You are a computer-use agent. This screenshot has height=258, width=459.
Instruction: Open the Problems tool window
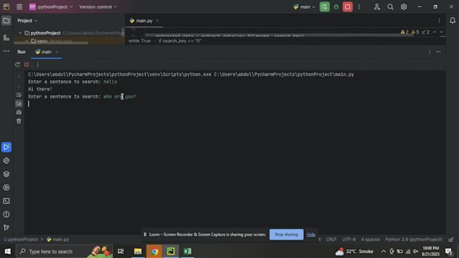[6, 214]
